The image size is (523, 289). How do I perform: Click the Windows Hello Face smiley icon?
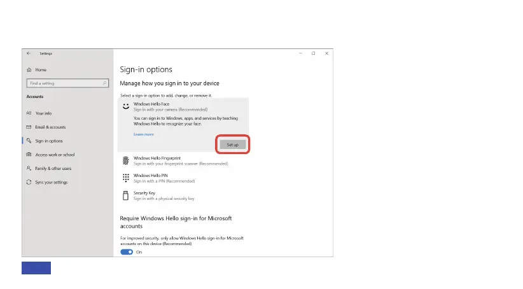[126, 106]
